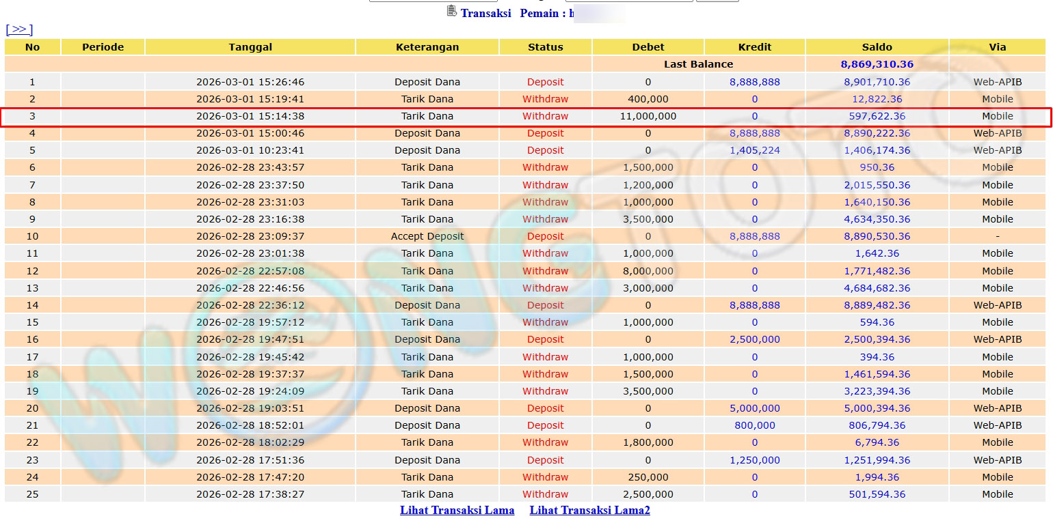Click the Via column header
The image size is (1053, 529).
click(x=997, y=47)
